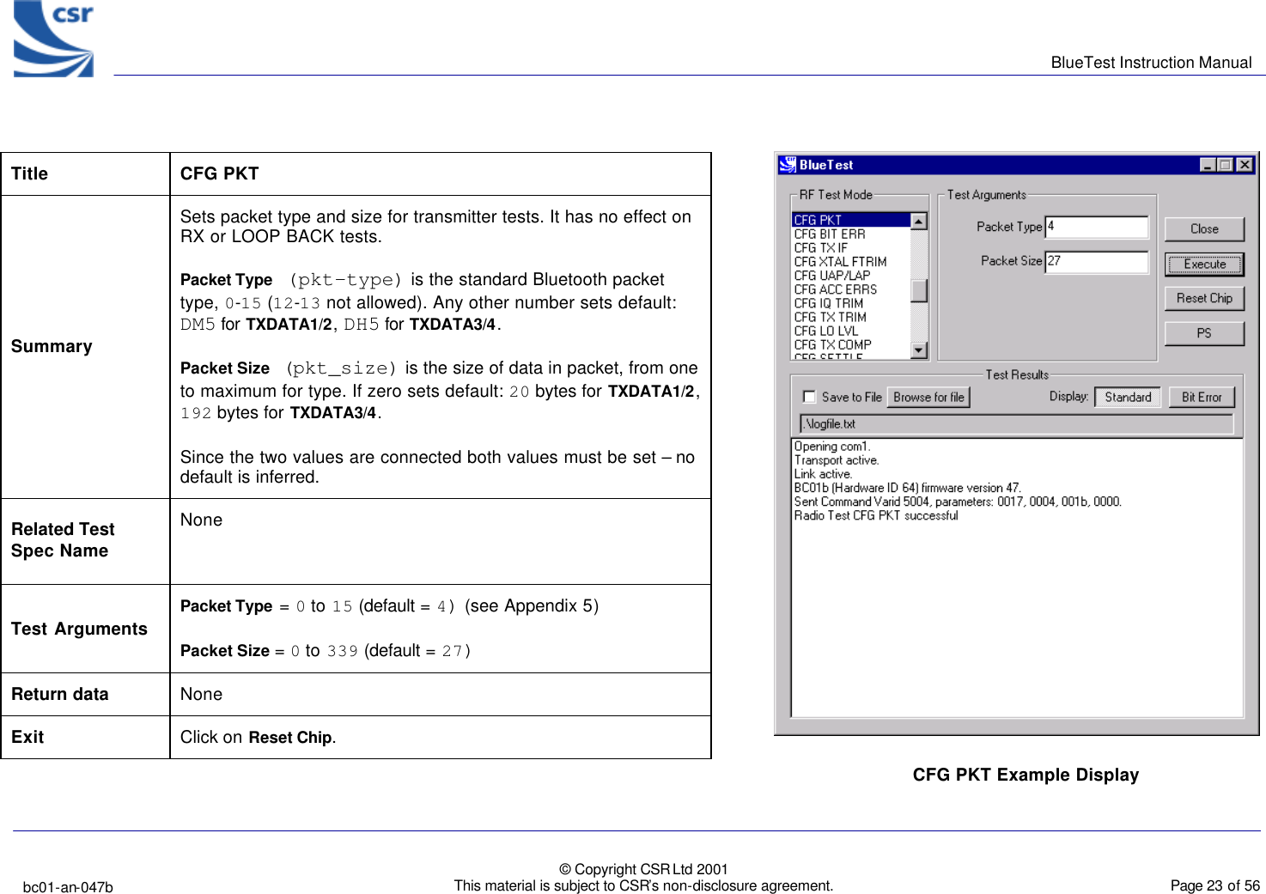Viewport: 1266px width, 894px height.
Task: Select CFG PKT in RF Test Mode list
Action: 850,220
